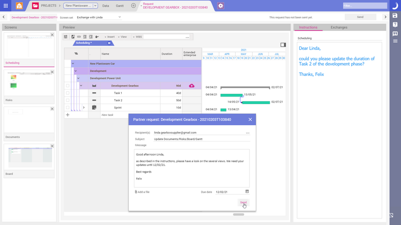This screenshot has width=401, height=225.
Task: Check the Task 2 row checkbox
Action: click(68, 100)
